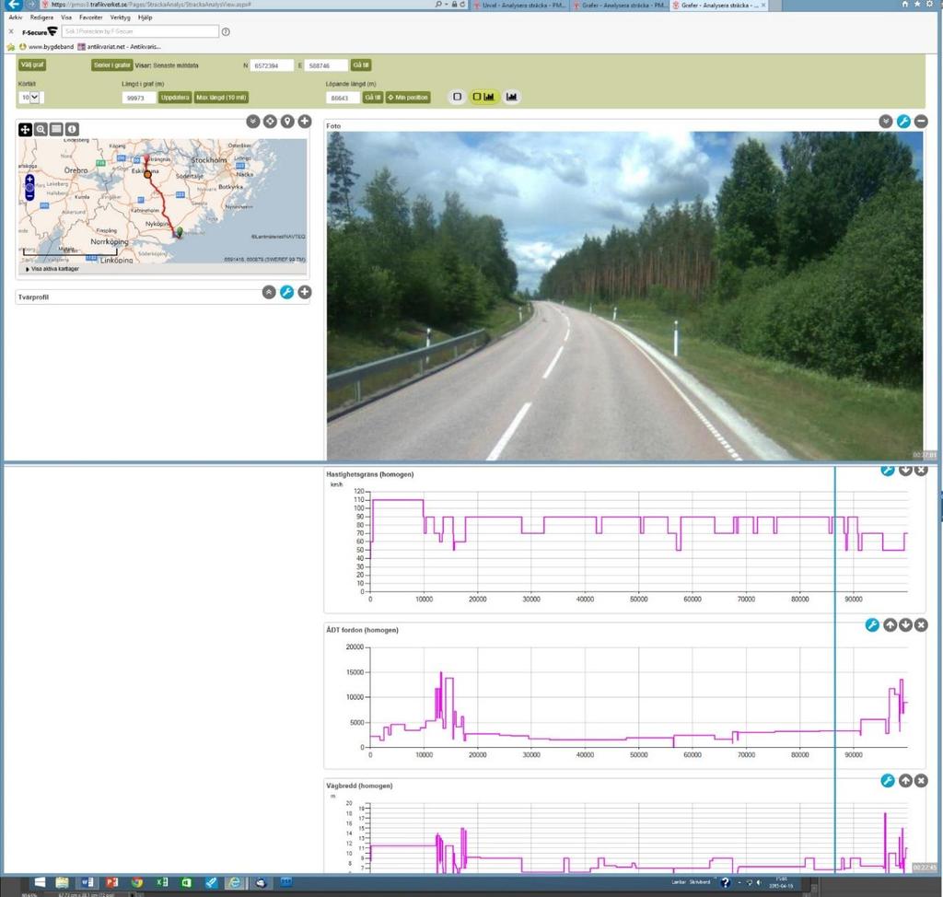Minimize the Foto panel with the minus icon
This screenshot has height=897, width=943.
[921, 122]
